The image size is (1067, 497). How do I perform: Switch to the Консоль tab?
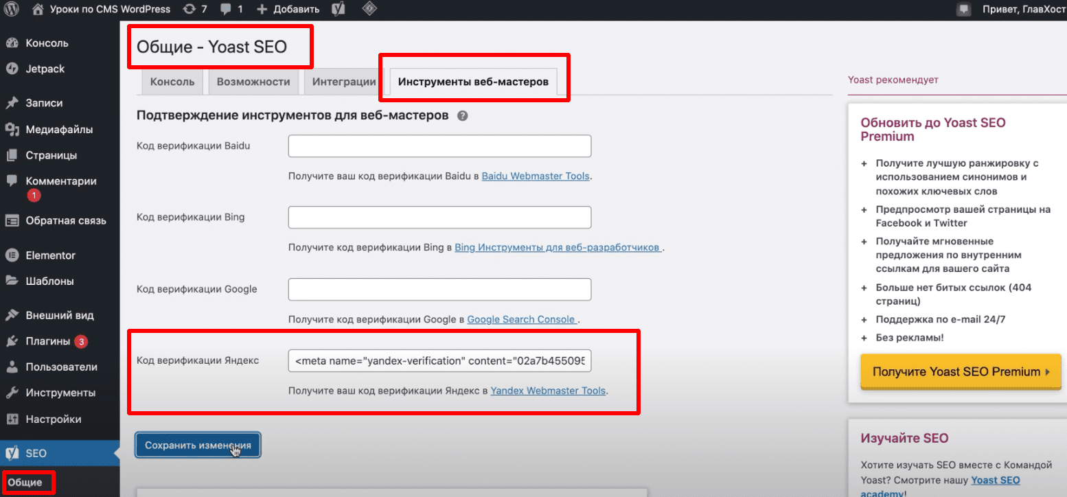[172, 82]
